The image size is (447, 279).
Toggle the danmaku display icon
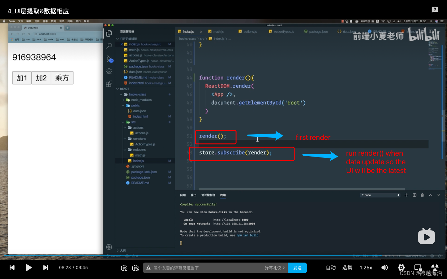(124, 268)
